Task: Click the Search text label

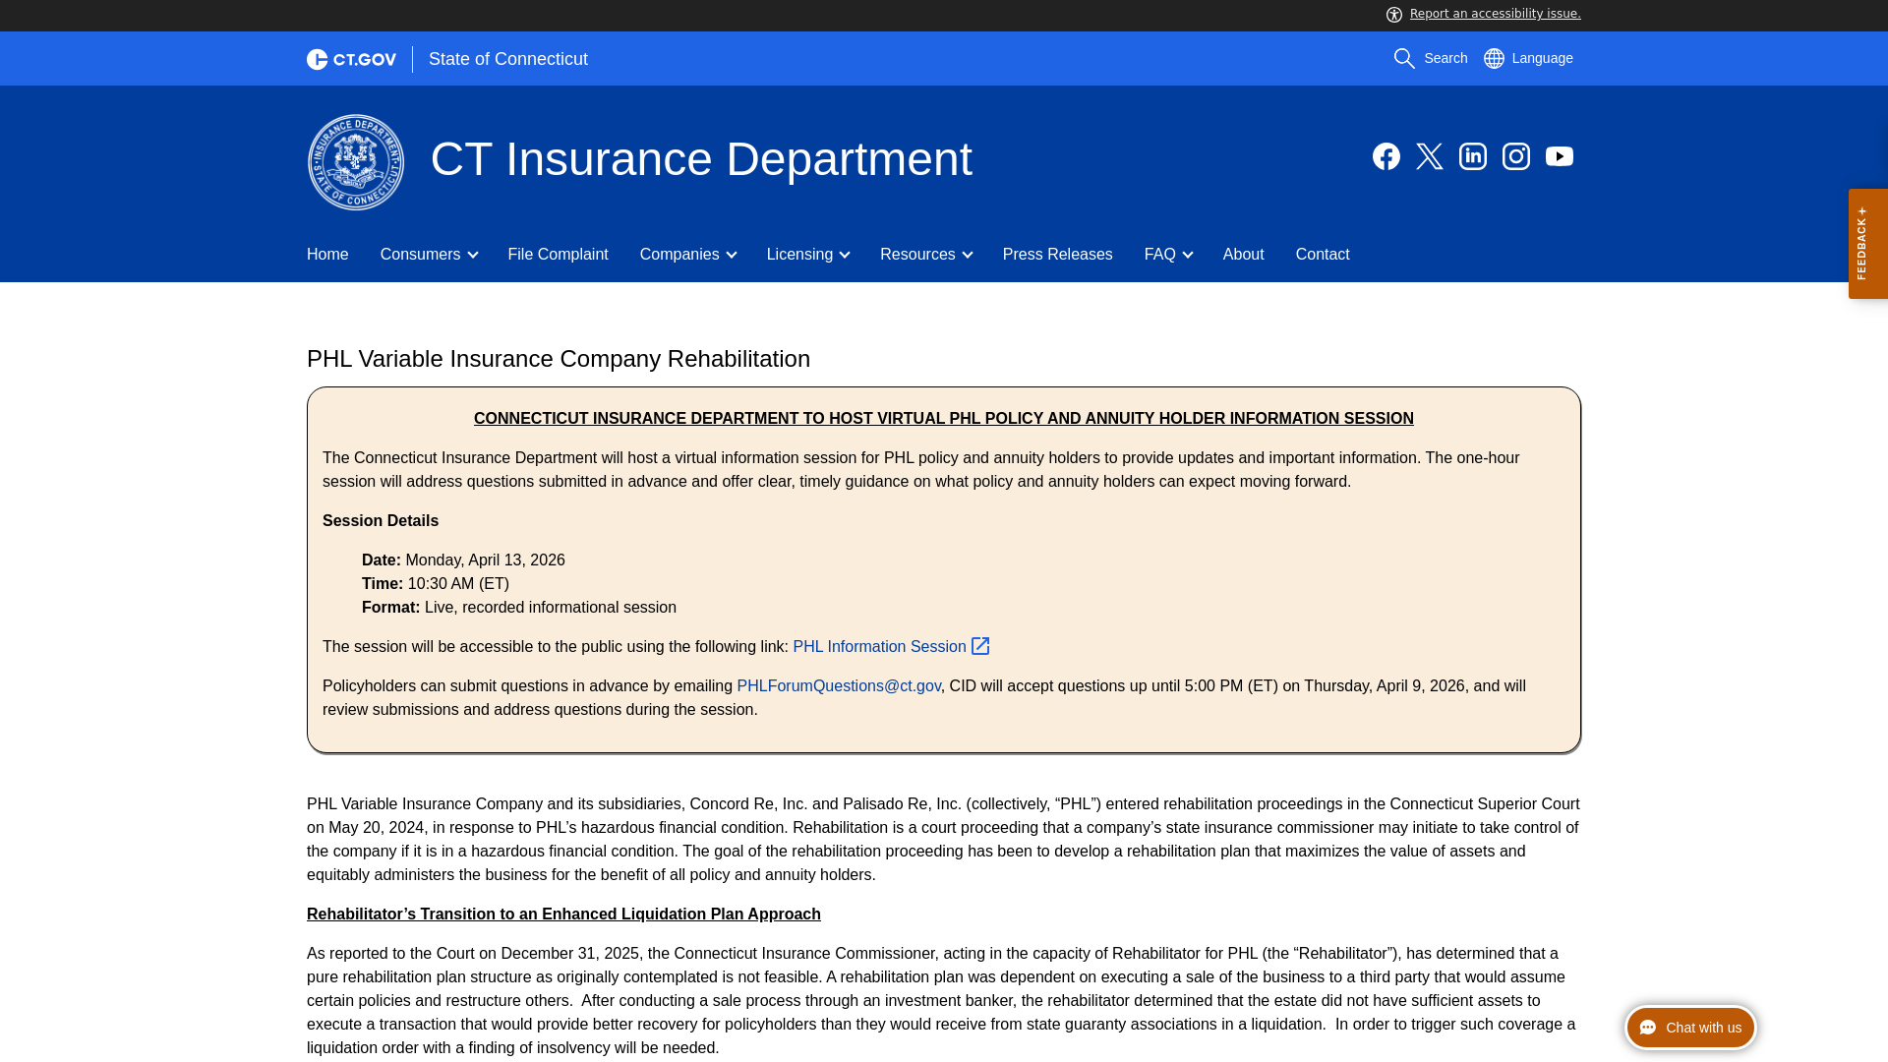Action: (1445, 59)
